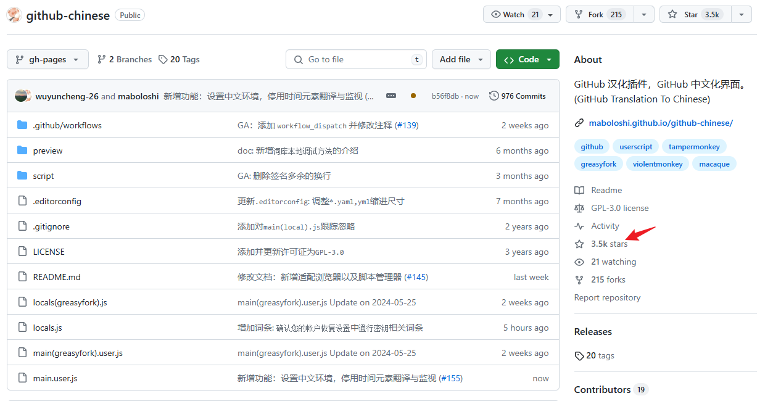This screenshot has width=773, height=401.
Task: Click the file icon beside README.md
Action: click(22, 276)
